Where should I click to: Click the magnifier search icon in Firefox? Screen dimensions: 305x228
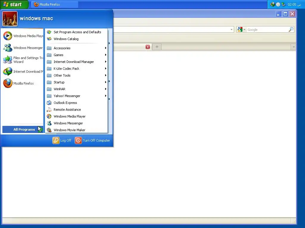[291, 29]
